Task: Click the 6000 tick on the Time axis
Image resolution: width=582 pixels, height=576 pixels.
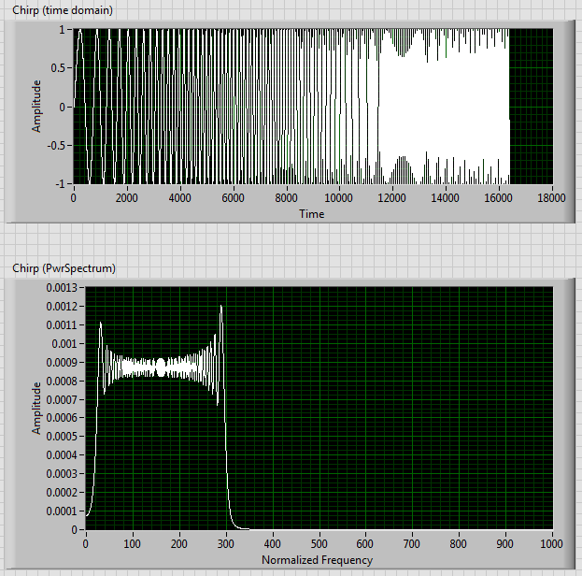Action: pos(233,197)
